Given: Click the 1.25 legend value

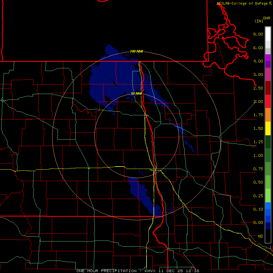Looking at the screenshot, I should [258, 142].
